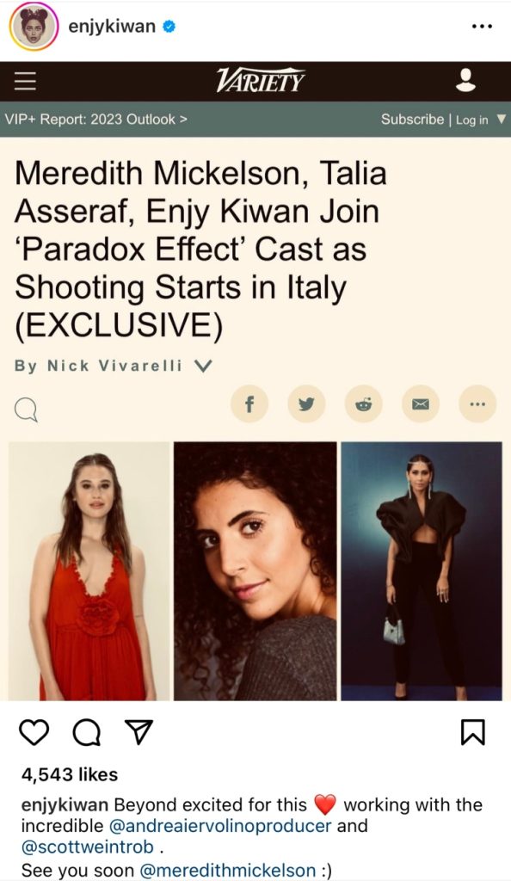View the woman in red dress photo
This screenshot has width=511, height=881.
click(89, 571)
